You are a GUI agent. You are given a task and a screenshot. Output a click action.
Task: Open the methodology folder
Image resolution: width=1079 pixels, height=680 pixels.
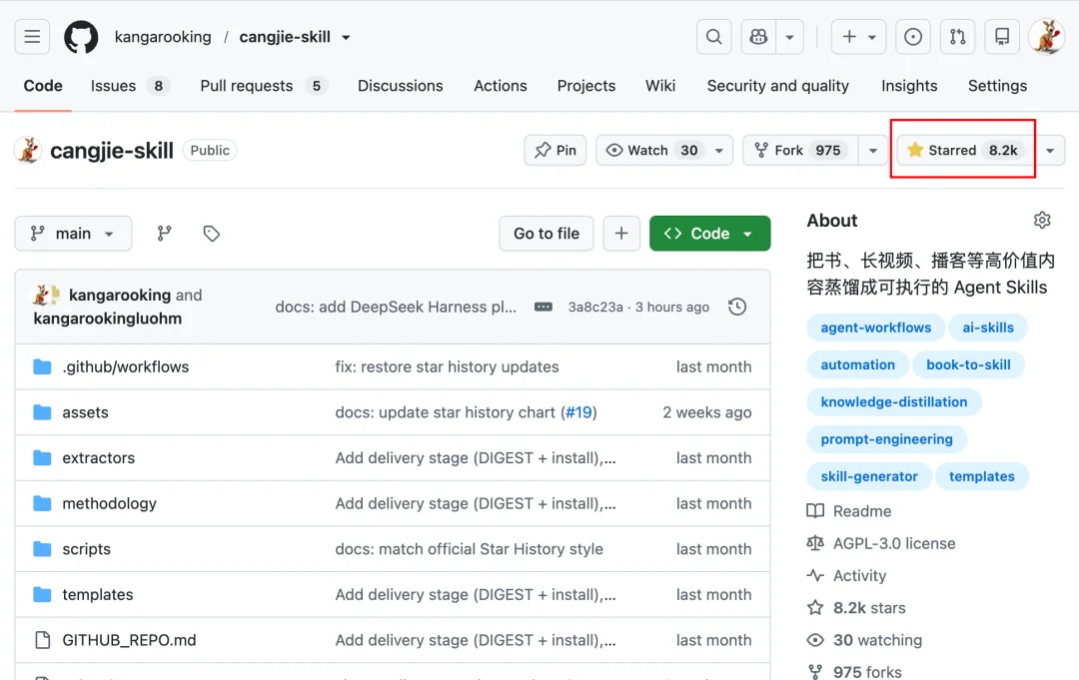coord(110,503)
